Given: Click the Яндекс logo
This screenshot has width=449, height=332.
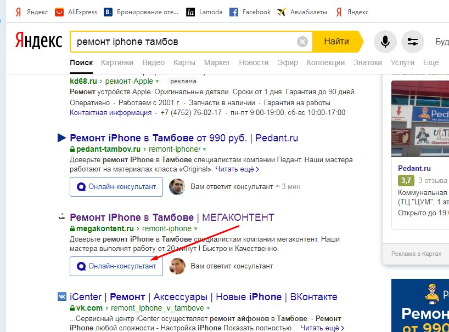Looking at the screenshot, I should point(38,41).
